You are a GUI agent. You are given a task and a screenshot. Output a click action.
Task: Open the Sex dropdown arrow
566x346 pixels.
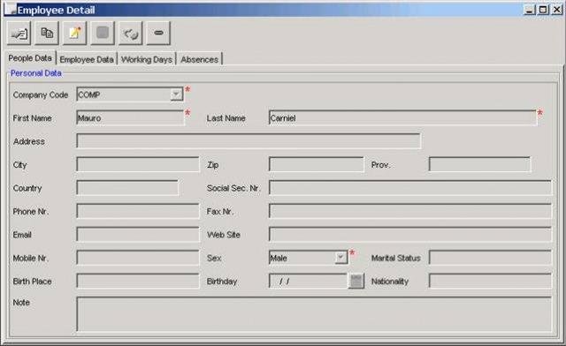[340, 258]
